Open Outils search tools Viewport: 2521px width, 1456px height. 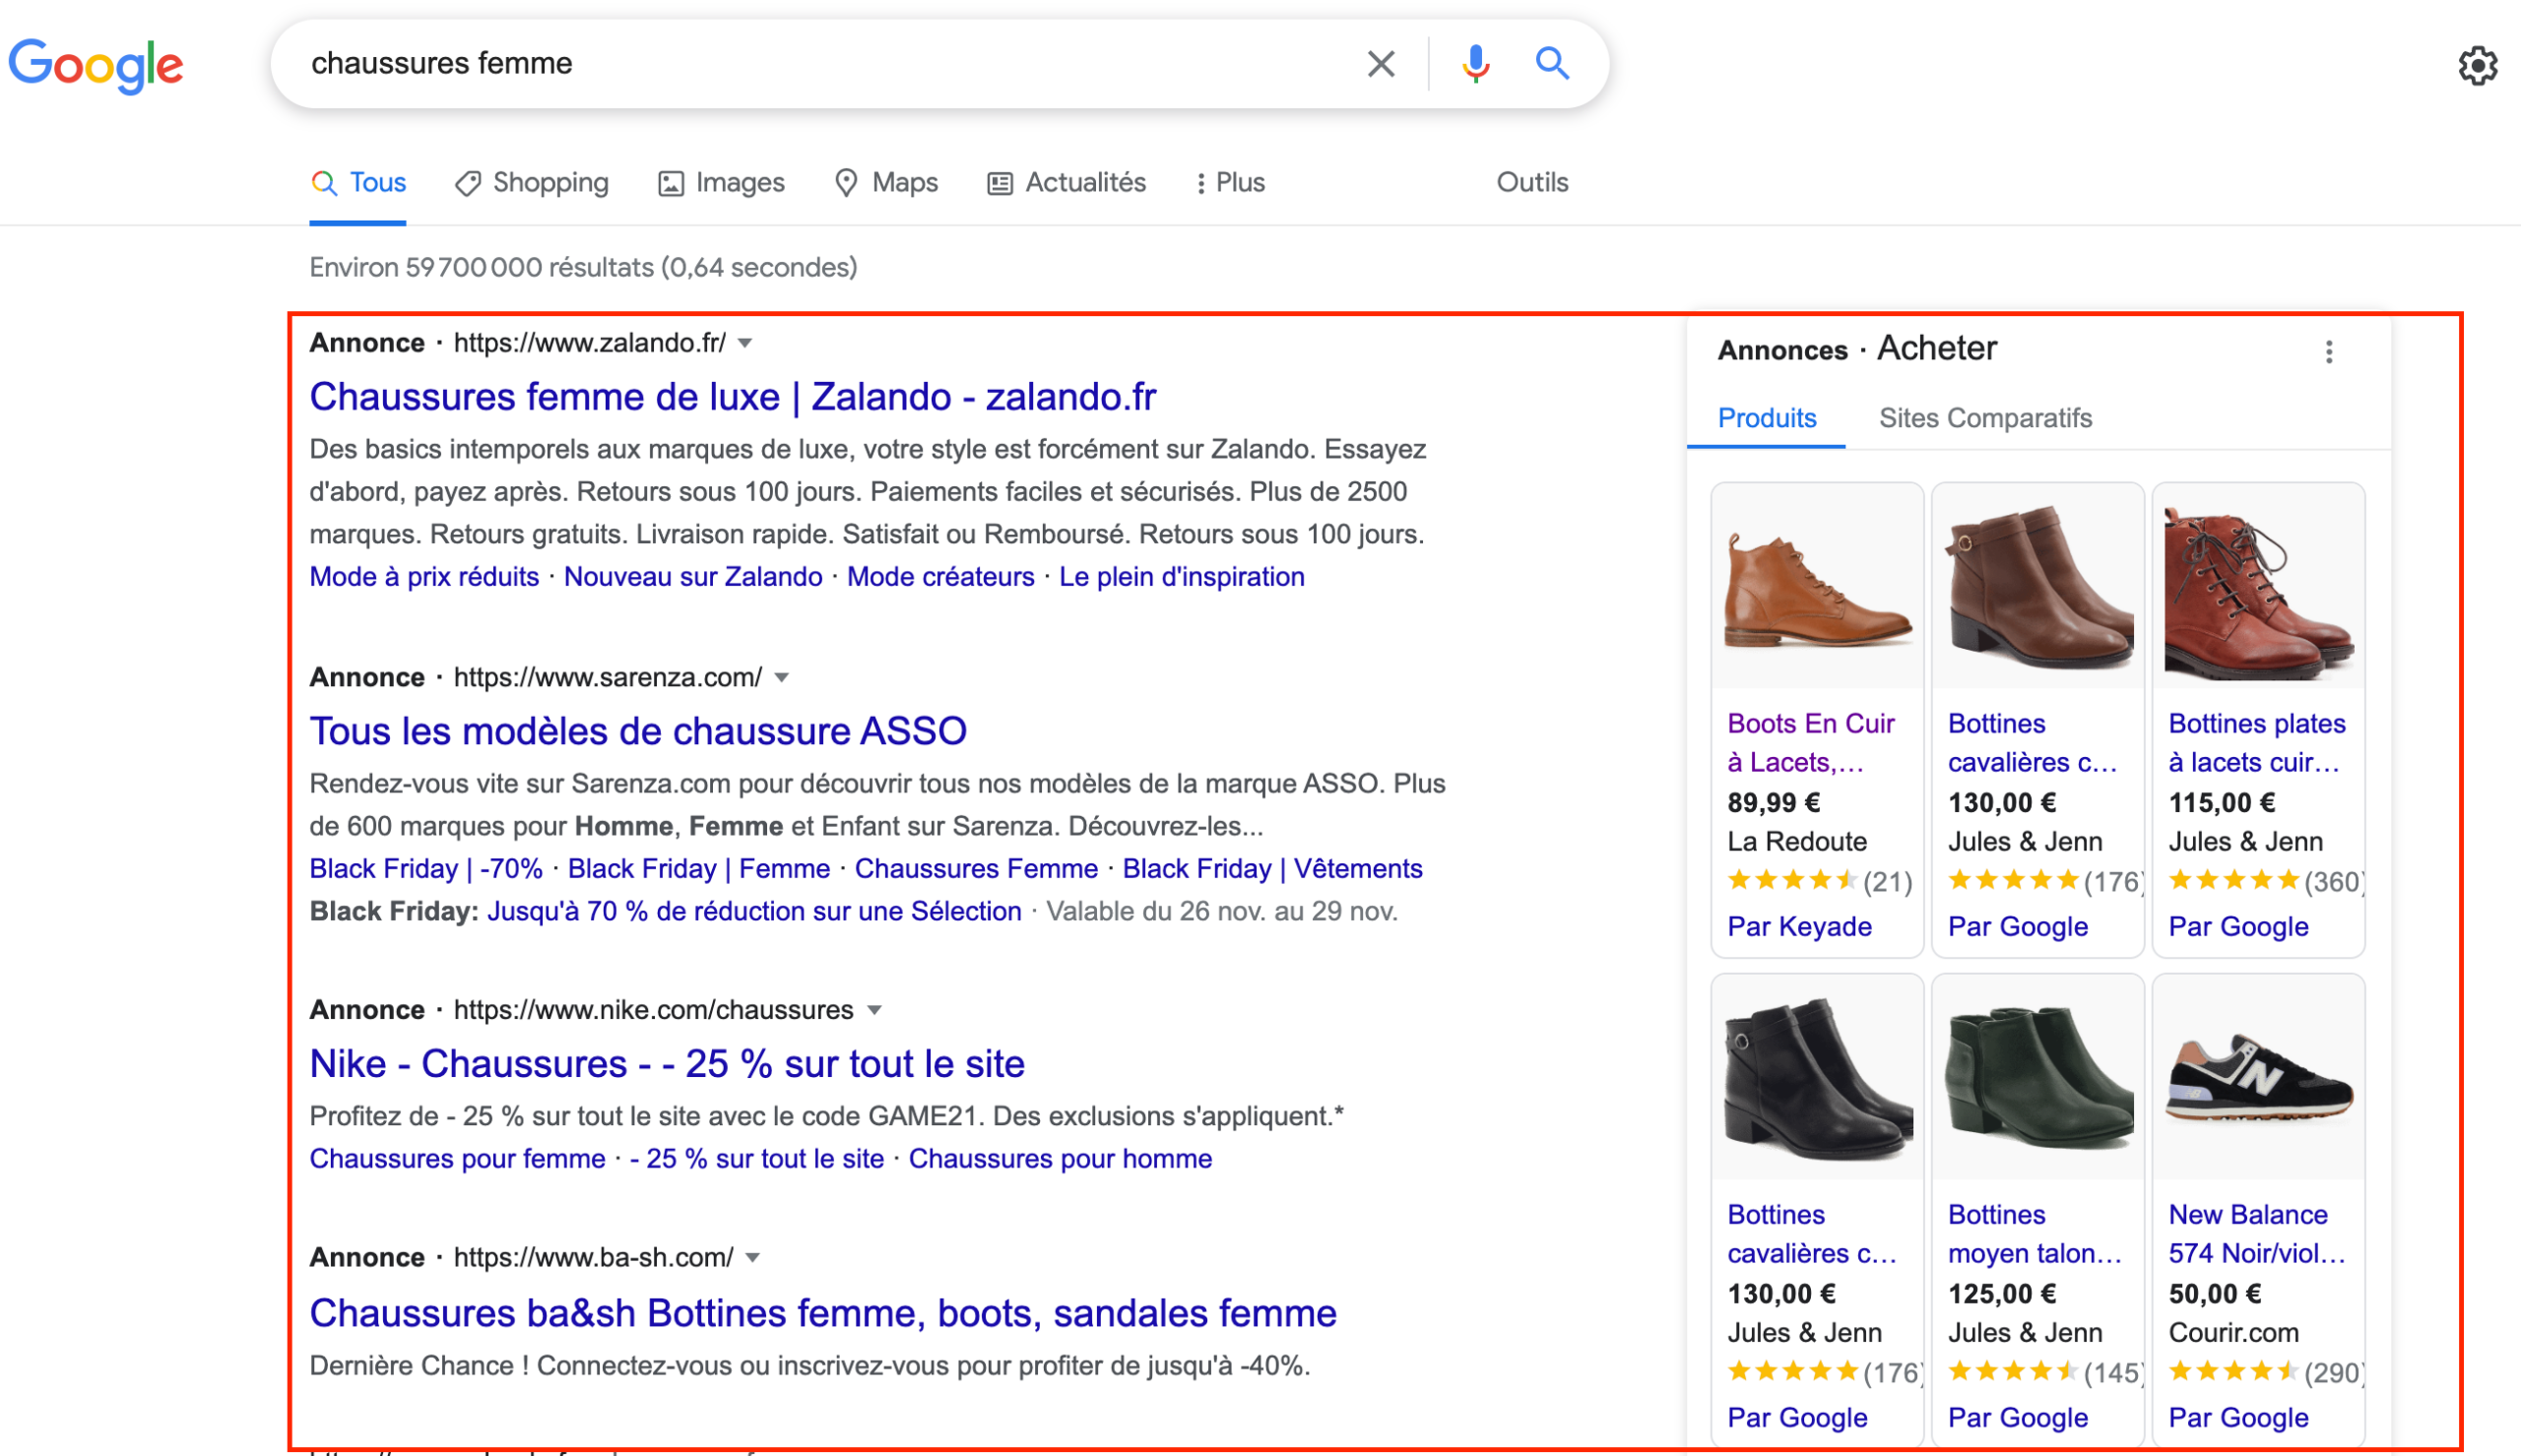pos(1532,183)
